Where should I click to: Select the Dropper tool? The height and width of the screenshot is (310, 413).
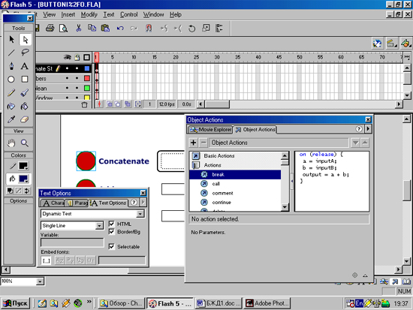tap(11, 119)
